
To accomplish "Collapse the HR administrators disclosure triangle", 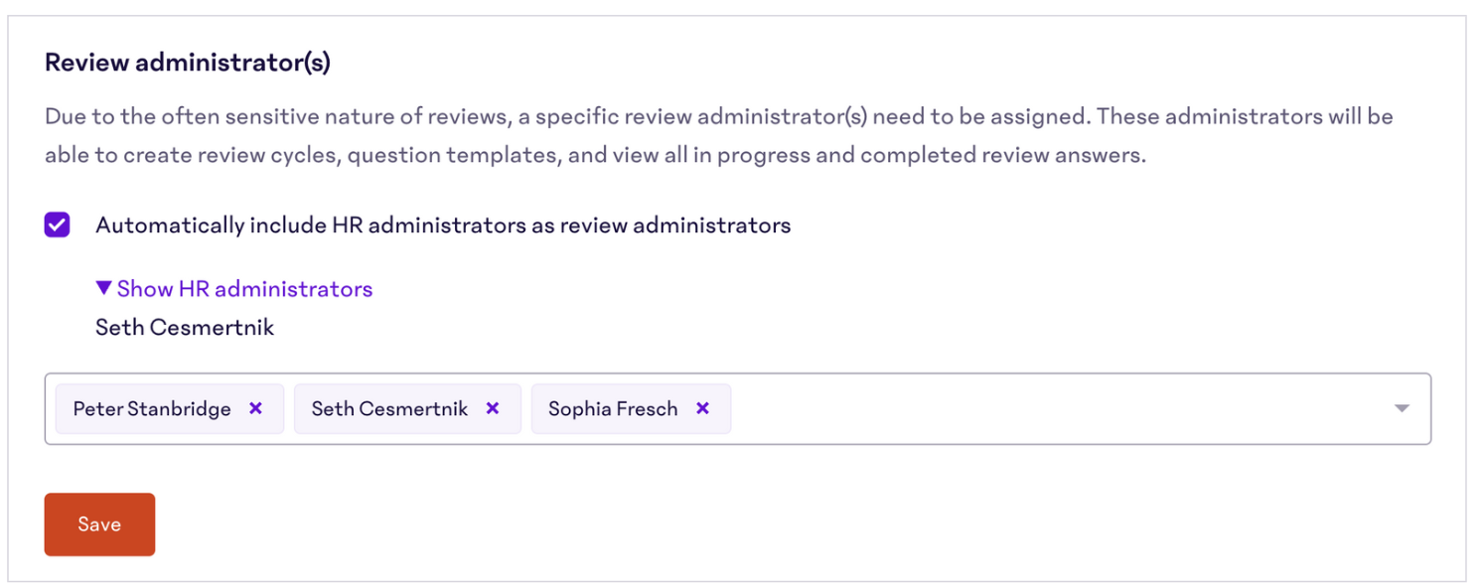I will point(104,288).
